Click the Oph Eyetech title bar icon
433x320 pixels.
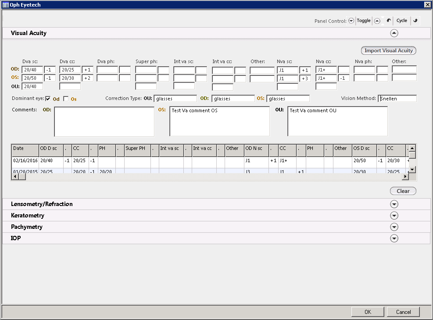click(x=5, y=5)
